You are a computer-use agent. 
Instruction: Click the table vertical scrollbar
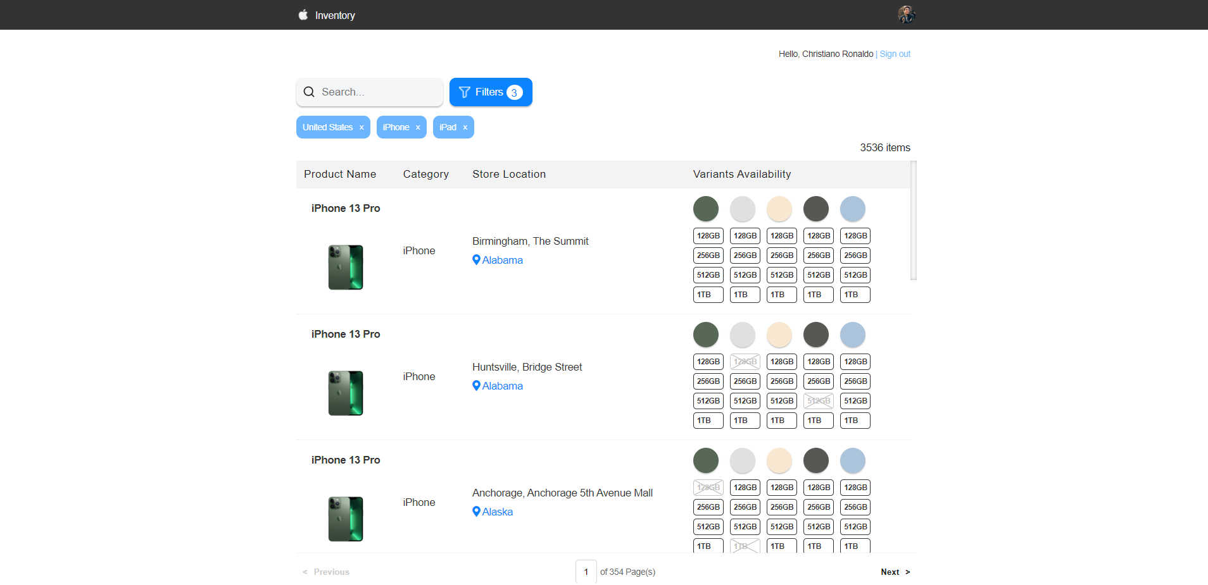pos(914,220)
